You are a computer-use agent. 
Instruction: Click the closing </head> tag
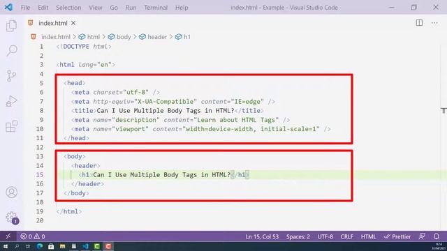pyautogui.click(x=76, y=138)
